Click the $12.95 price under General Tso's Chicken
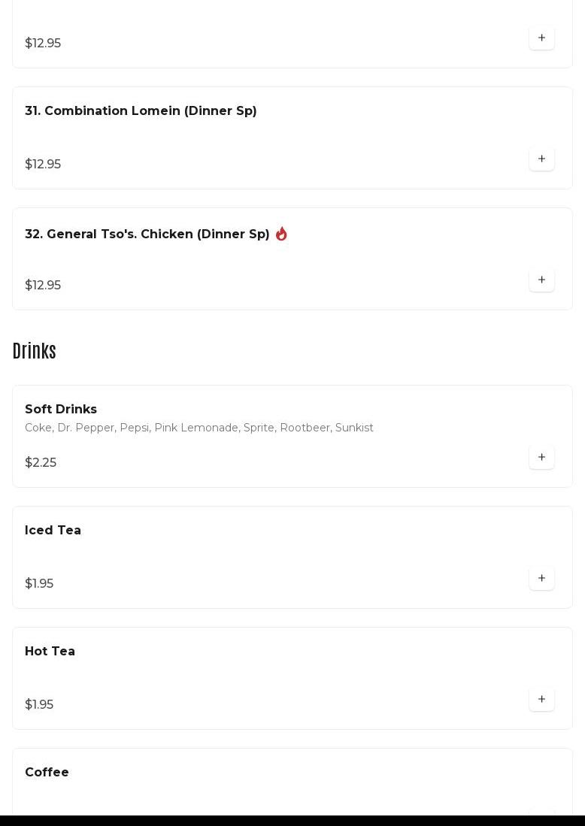The image size is (585, 826). (43, 286)
